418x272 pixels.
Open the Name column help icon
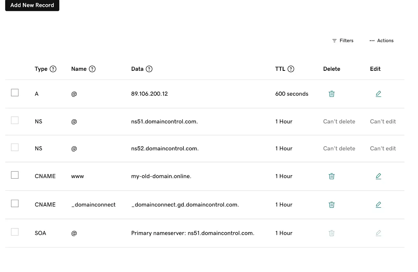coord(92,69)
